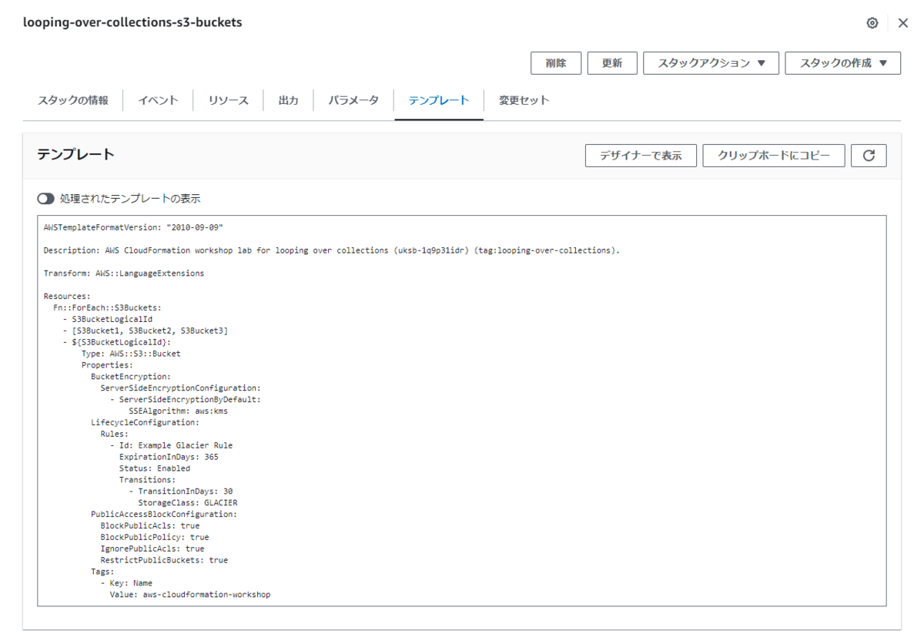The width and height of the screenshot is (924, 641).
Task: Click the 更新 button
Action: click(612, 62)
